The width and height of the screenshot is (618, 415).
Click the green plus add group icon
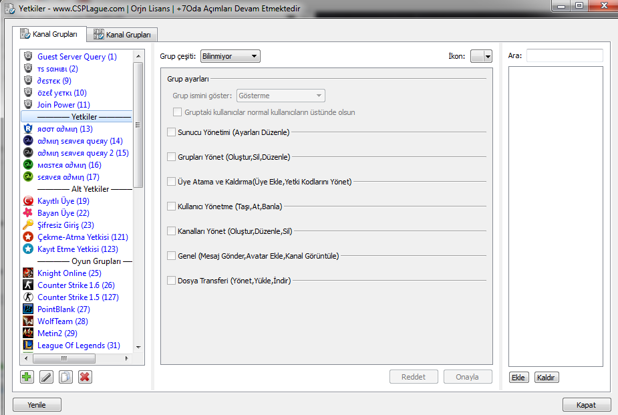pos(27,377)
